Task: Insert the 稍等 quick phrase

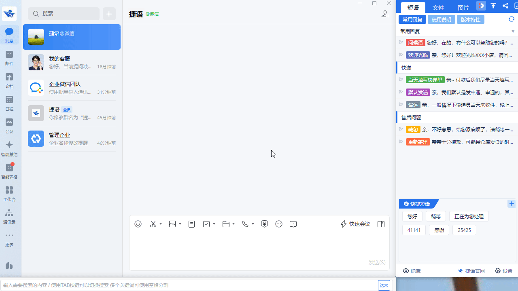Action: 436,216
